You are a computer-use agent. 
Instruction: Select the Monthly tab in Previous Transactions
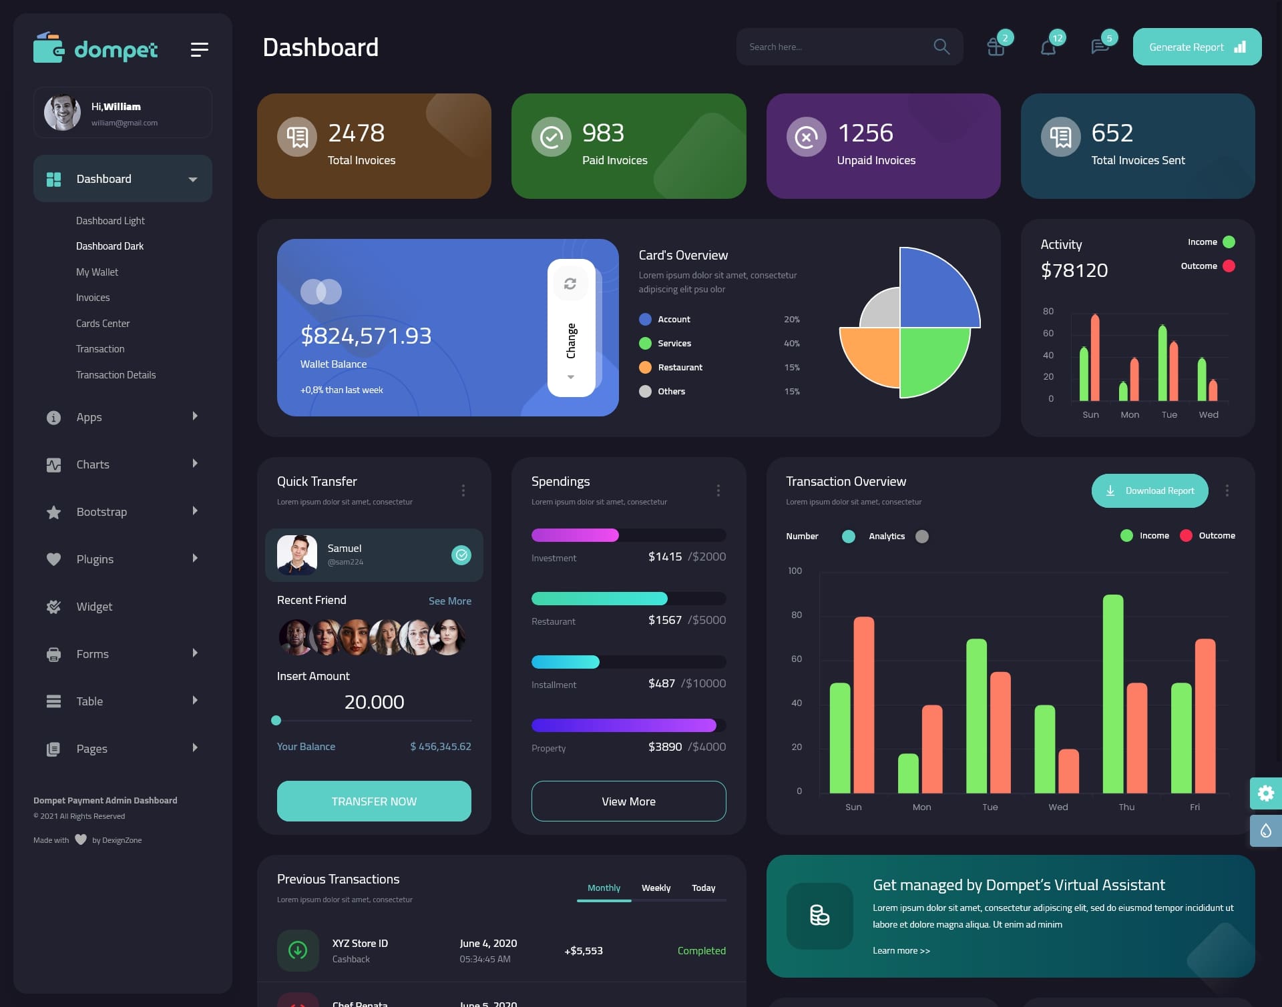pyautogui.click(x=602, y=888)
